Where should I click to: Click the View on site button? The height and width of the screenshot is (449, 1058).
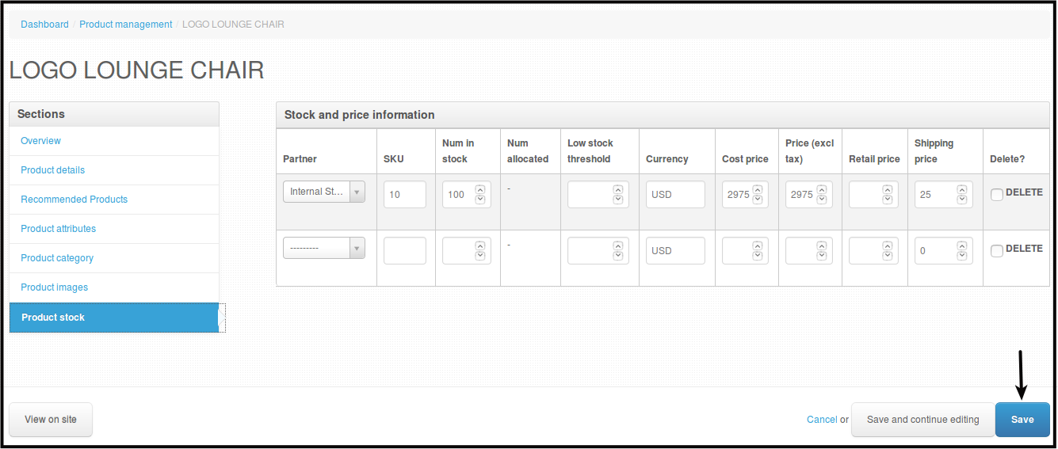pyautogui.click(x=51, y=420)
